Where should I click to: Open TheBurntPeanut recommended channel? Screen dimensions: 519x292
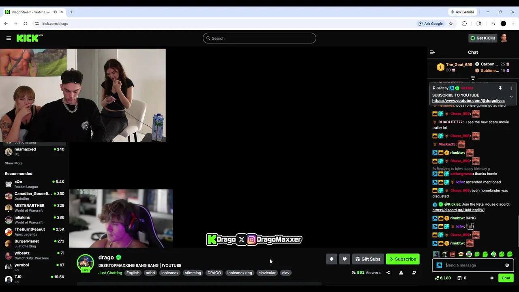click(34, 232)
